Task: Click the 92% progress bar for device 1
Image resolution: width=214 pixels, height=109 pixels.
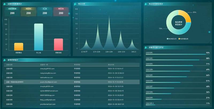Action: coord(178,54)
